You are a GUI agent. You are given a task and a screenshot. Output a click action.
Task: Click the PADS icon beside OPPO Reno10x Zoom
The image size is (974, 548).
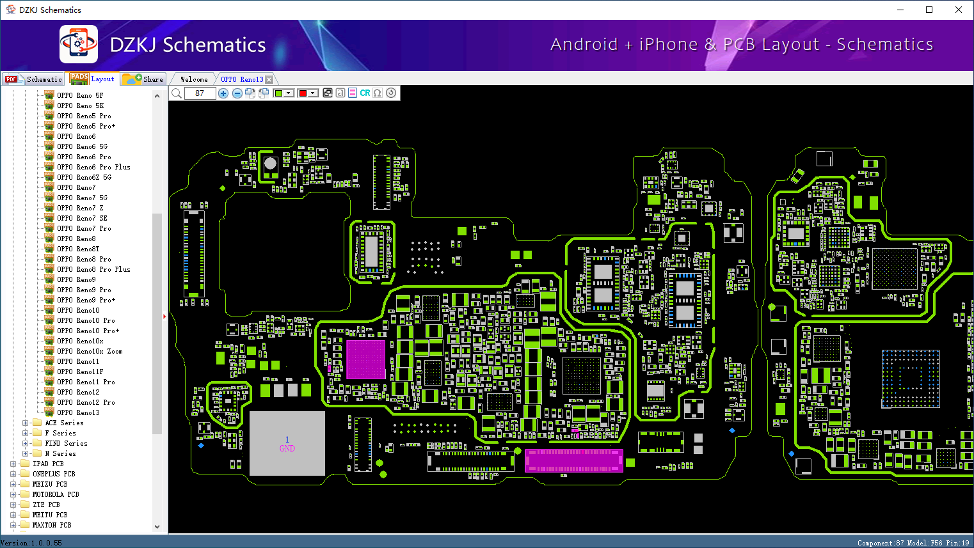coord(49,351)
